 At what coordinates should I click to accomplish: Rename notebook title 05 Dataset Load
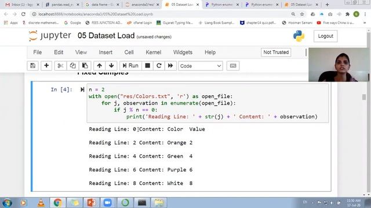pos(106,36)
